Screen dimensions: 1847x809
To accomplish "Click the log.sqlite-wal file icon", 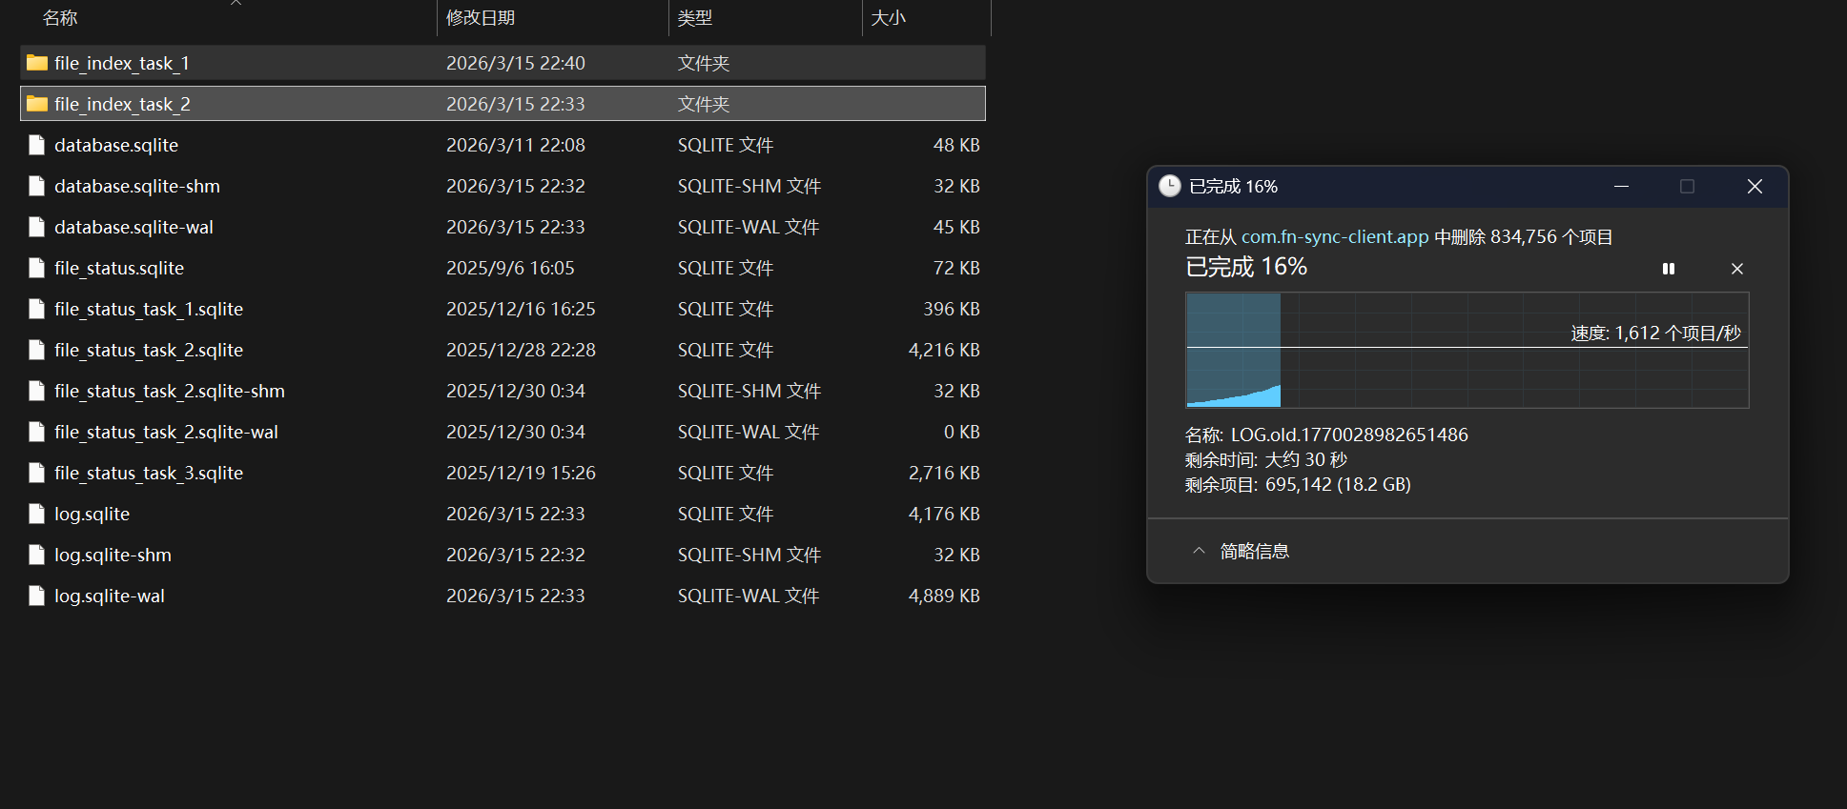I will (x=37, y=596).
